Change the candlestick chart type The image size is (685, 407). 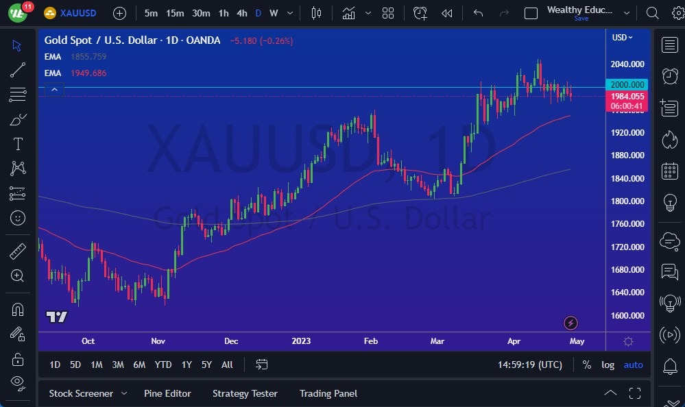[316, 13]
